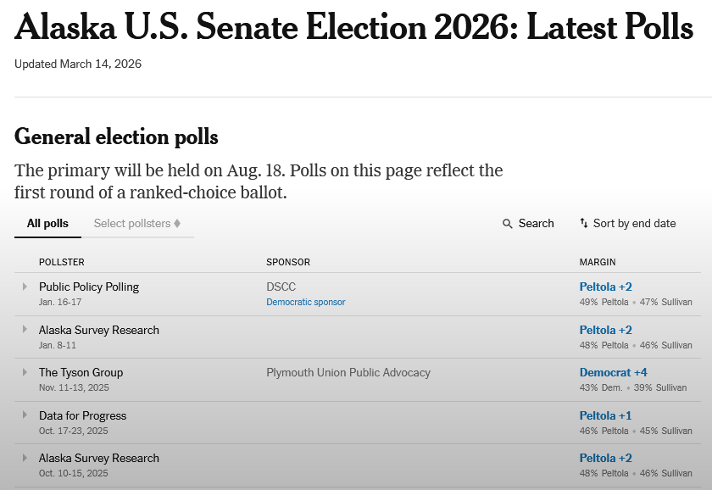Click the Peltola +1 margin

[x=605, y=416]
